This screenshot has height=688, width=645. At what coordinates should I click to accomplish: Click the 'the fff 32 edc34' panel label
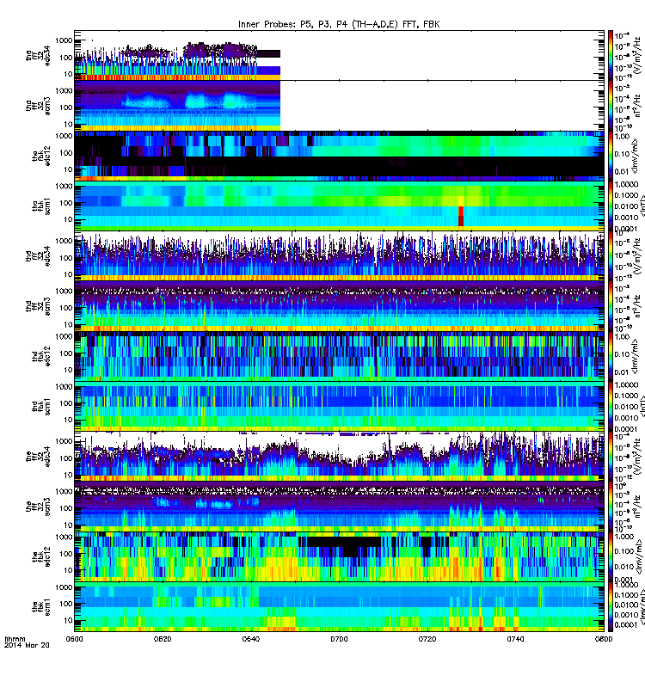[x=38, y=457]
